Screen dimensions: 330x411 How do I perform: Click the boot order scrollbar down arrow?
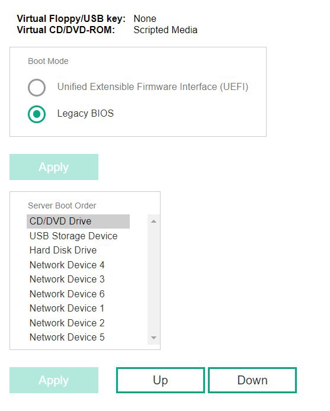[x=153, y=338]
